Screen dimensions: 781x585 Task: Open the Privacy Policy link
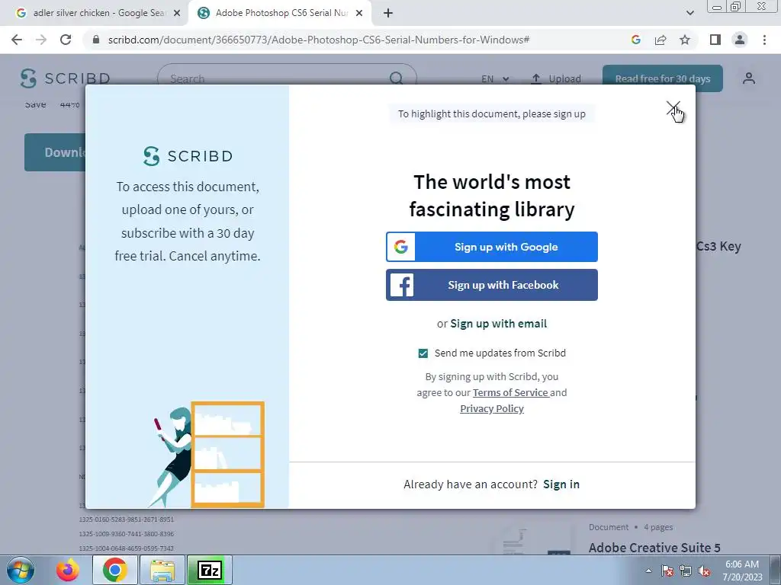(492, 408)
